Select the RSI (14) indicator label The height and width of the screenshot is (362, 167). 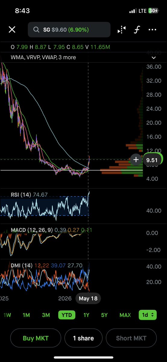click(21, 195)
